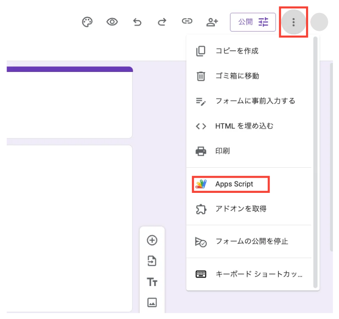The image size is (339, 319).
Task: Select コピーを作成 from the menu
Action: point(249,51)
